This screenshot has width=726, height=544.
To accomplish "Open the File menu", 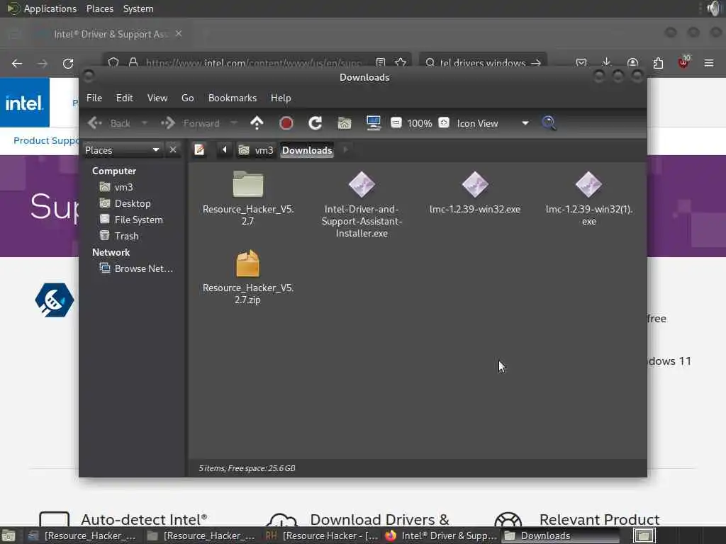I will pos(94,98).
